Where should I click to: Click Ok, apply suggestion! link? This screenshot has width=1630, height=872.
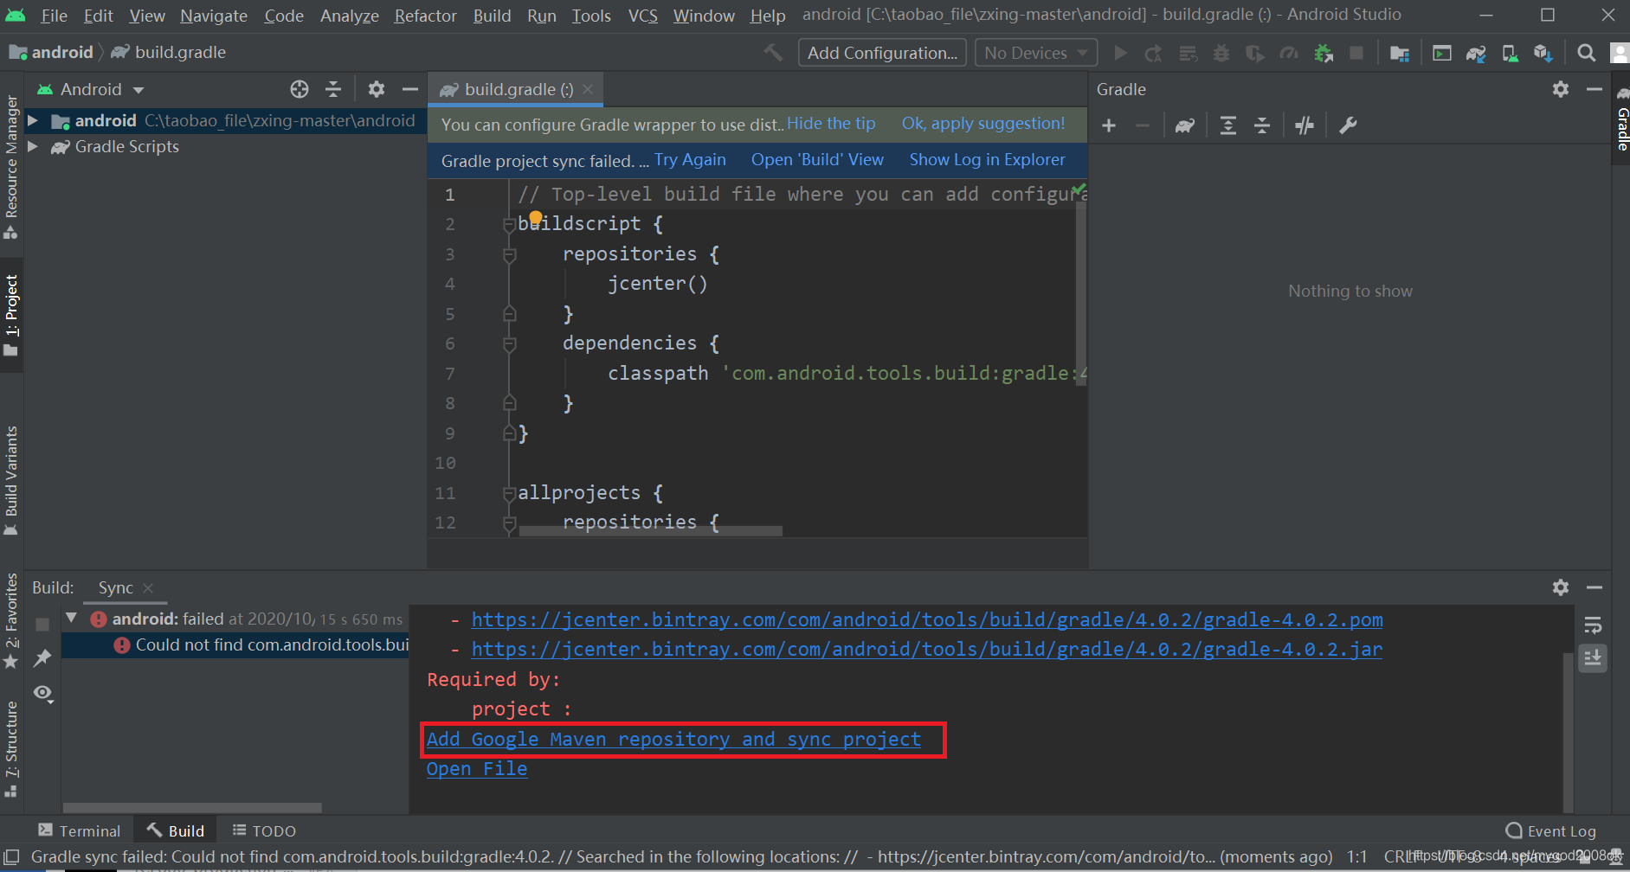click(x=983, y=124)
